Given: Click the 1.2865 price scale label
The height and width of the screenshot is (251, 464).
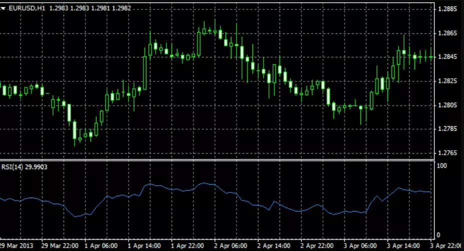Looking at the screenshot, I should [447, 33].
